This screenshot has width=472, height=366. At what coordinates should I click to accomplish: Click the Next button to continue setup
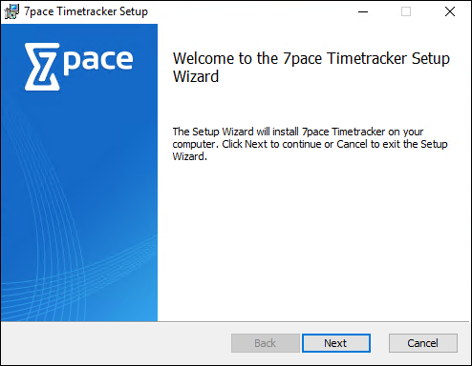336,343
